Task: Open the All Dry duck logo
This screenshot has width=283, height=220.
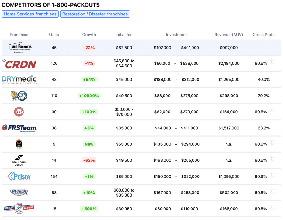Action: pyautogui.click(x=19, y=96)
